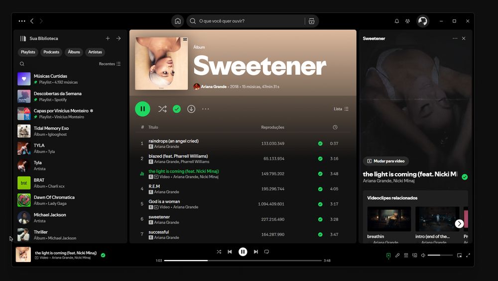The image size is (498, 281).
Task: Create a playlist with the library plus icon
Action: (108, 38)
